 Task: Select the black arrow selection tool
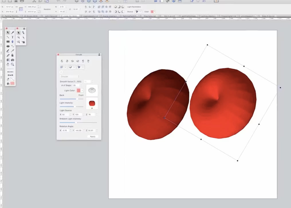tap(8, 33)
